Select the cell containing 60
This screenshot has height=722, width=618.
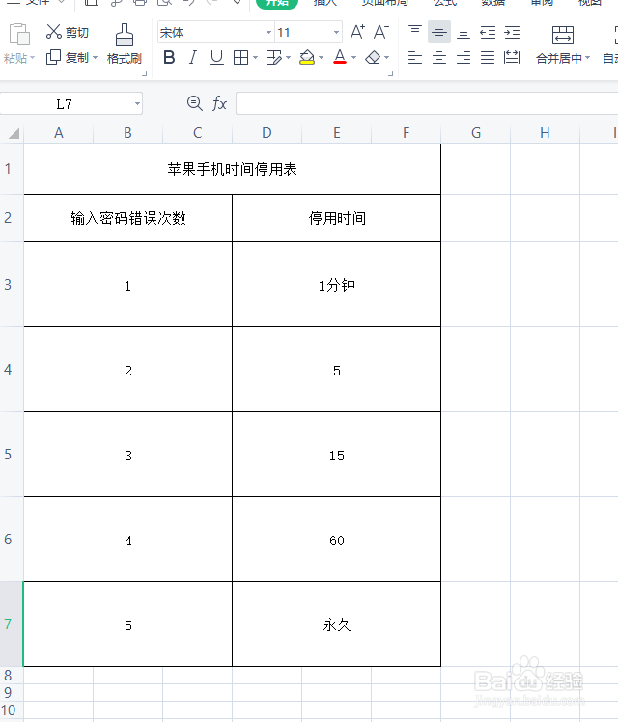(337, 540)
